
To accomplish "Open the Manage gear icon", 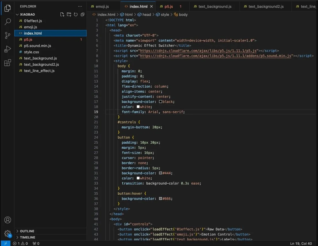I will [x=7, y=234].
